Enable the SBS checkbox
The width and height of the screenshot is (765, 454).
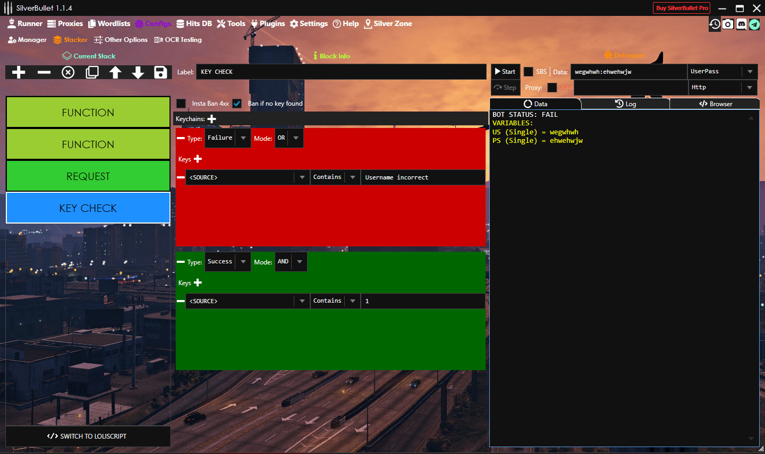(x=529, y=72)
